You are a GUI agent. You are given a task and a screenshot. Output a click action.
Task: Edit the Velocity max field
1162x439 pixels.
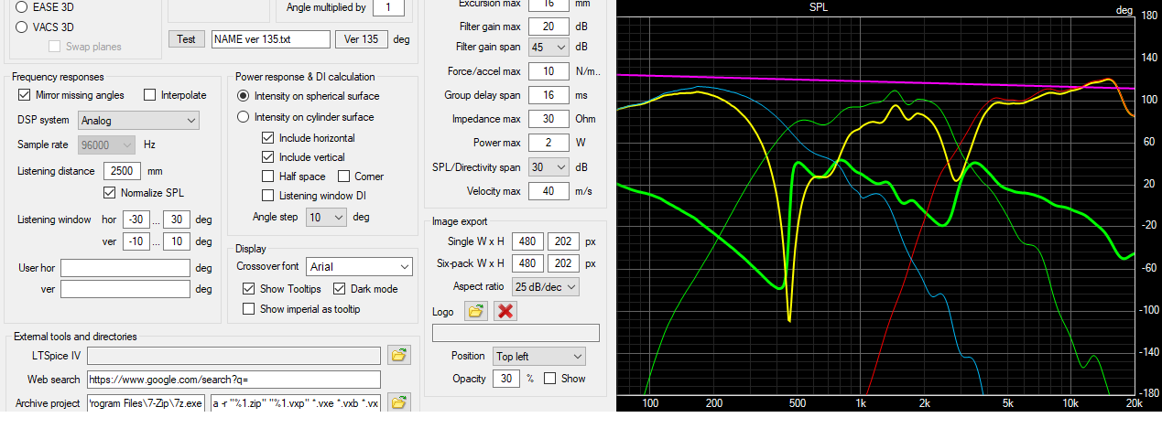tap(548, 191)
